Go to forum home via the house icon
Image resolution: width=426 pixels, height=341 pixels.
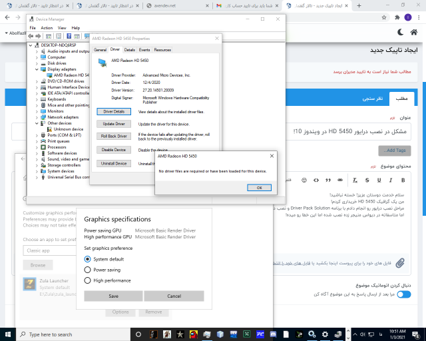click(414, 33)
